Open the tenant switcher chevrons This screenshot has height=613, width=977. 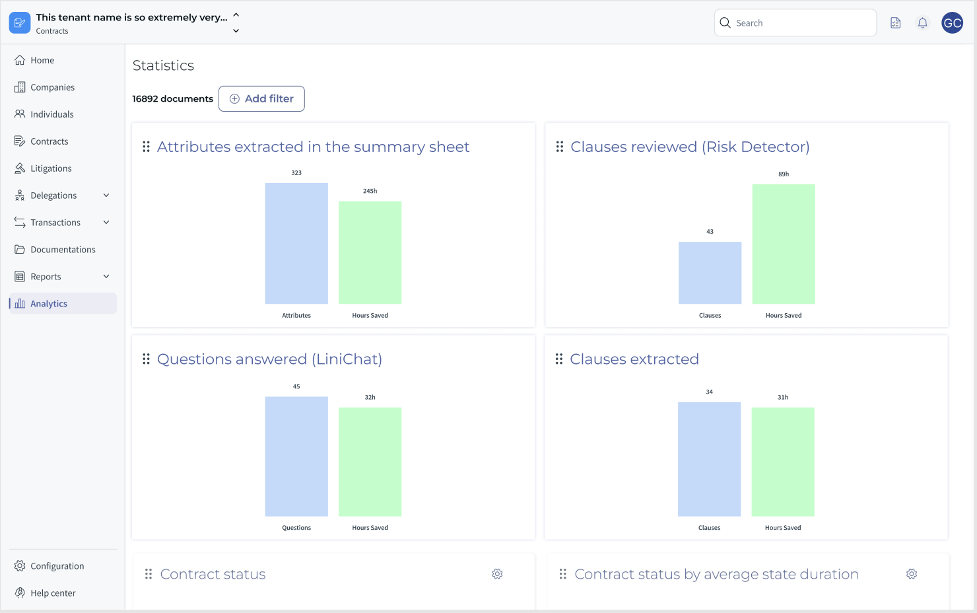point(236,23)
